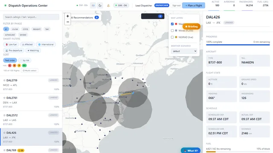
Task: Star the DAL2572 flight
Action: [x=5, y=115]
